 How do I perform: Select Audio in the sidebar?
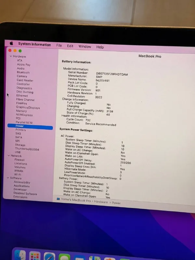[21, 68]
